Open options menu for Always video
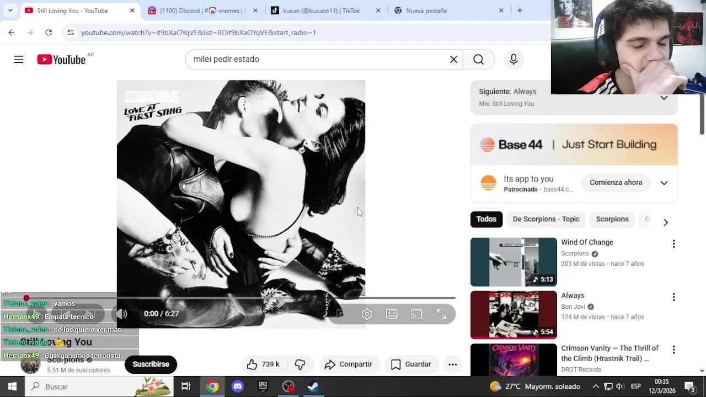 pos(673,297)
